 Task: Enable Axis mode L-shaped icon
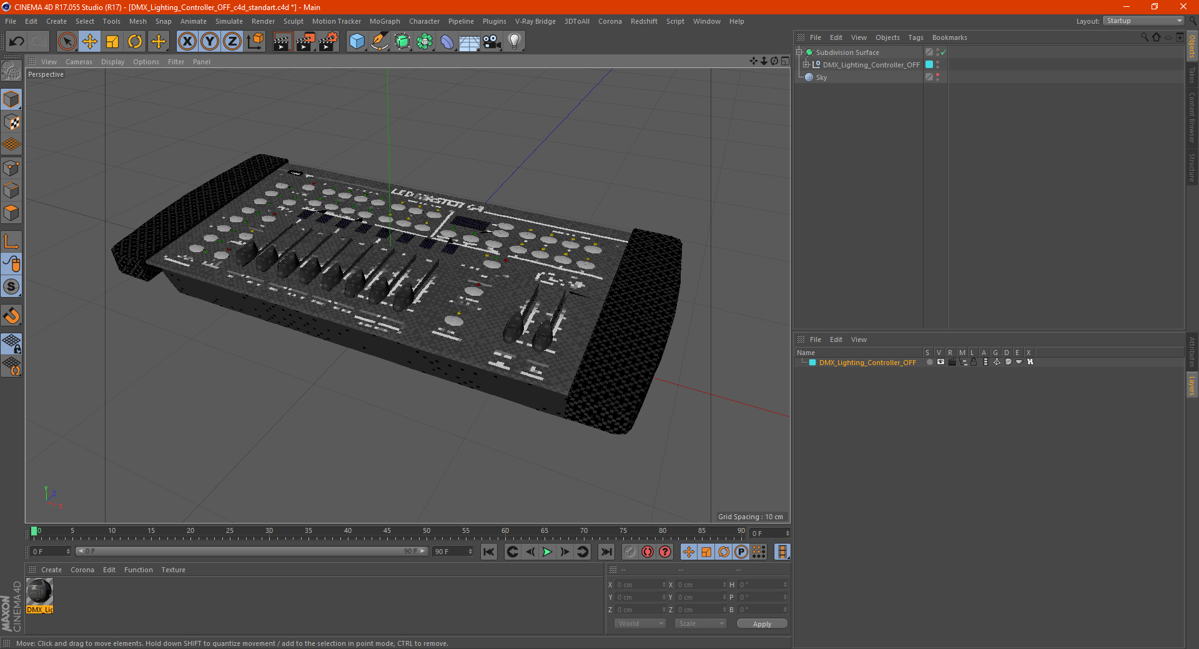12,242
